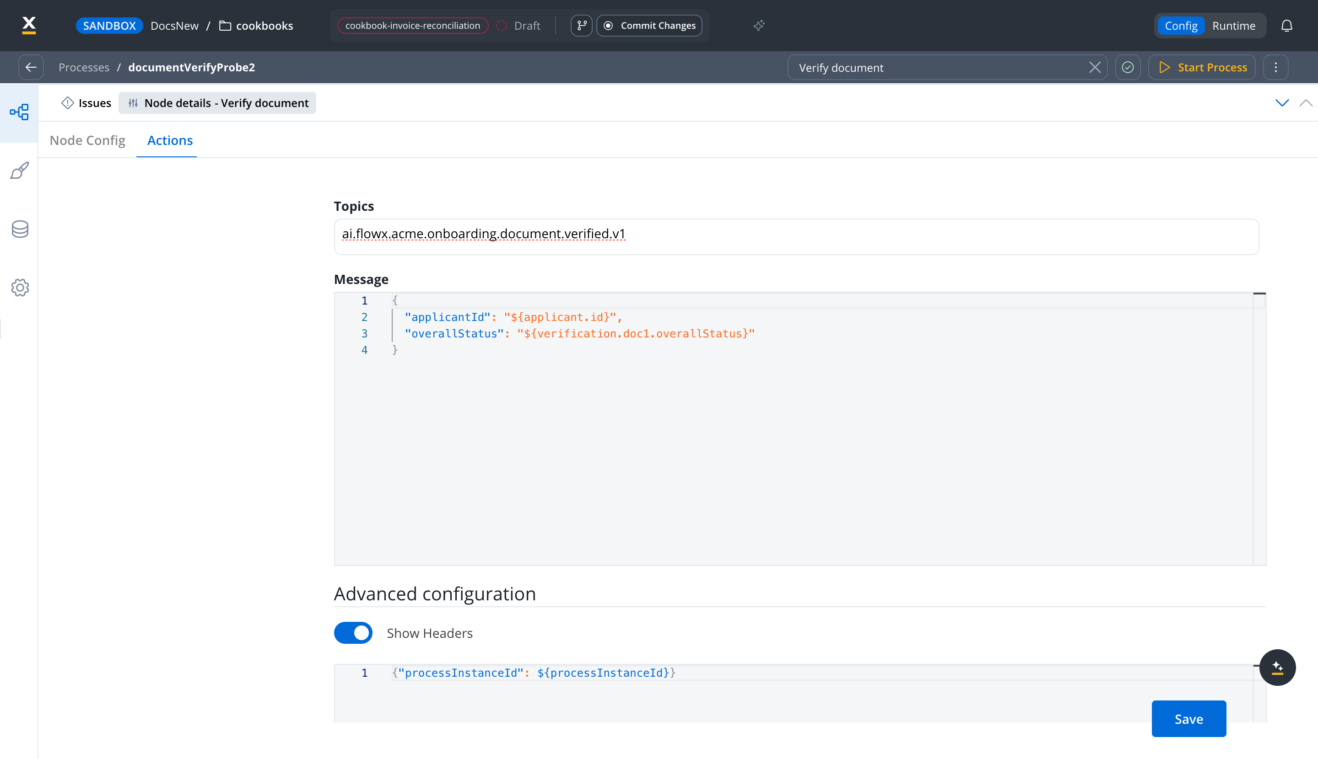Open the process designer sidebar icon

(19, 112)
